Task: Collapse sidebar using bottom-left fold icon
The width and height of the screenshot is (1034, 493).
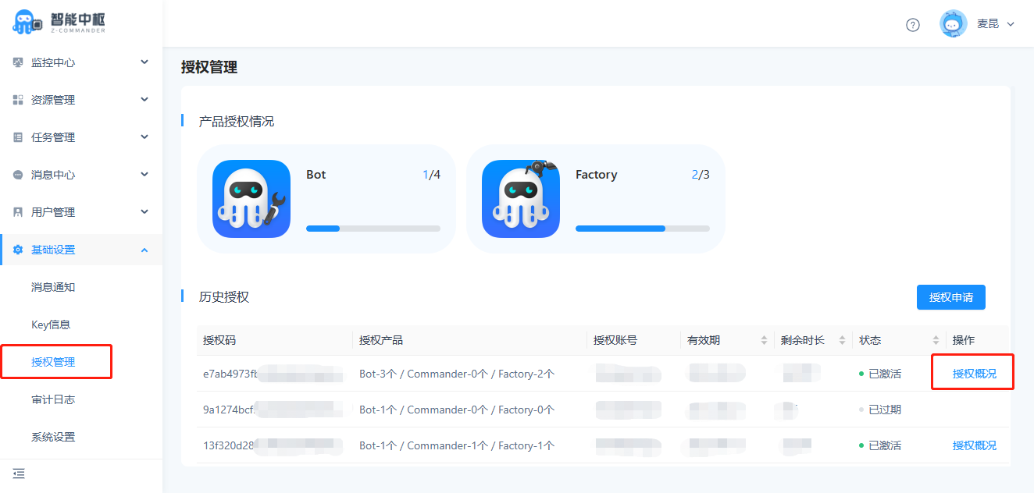Action: click(x=19, y=473)
